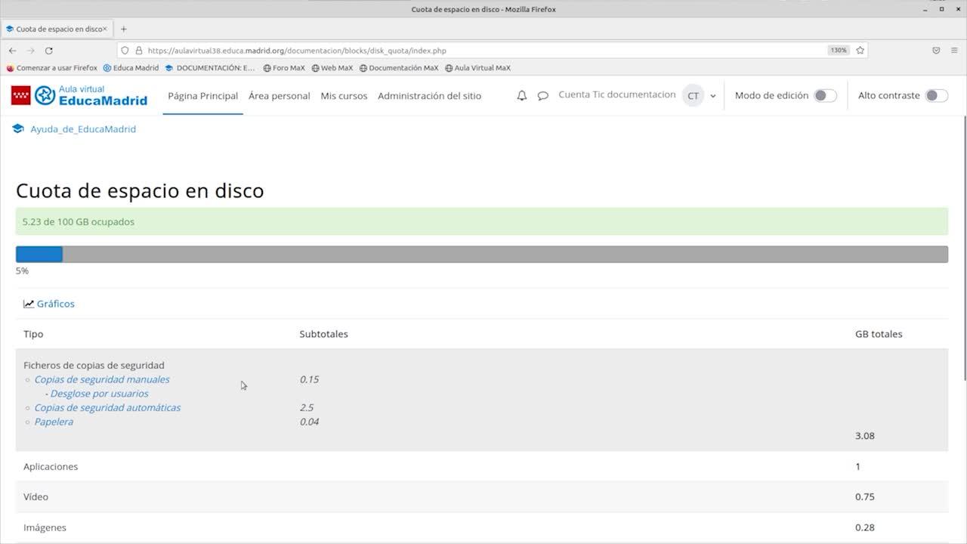Click the Imágenes row label

click(x=45, y=527)
